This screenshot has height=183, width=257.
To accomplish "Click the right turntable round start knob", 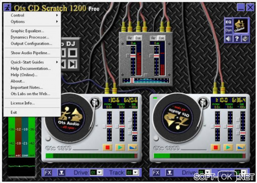I will point(156,138).
